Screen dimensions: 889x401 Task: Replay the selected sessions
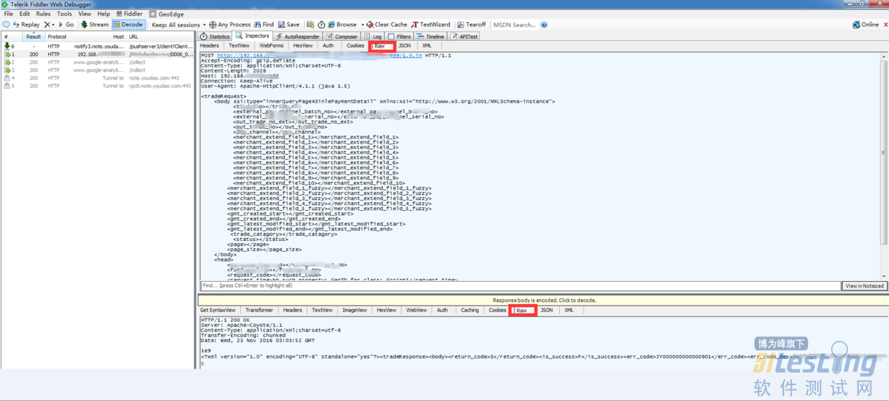click(x=27, y=24)
